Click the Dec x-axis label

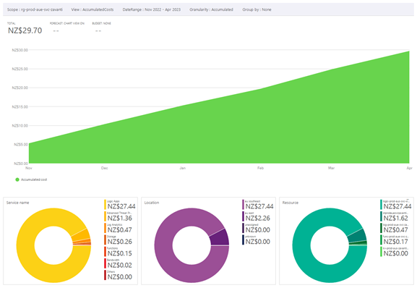[x=105, y=168]
